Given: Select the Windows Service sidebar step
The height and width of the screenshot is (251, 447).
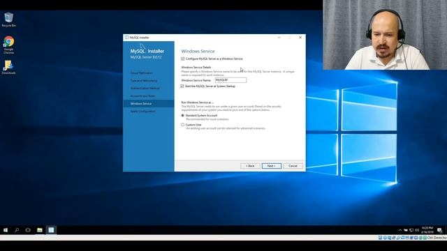Looking at the screenshot, I should (x=149, y=104).
